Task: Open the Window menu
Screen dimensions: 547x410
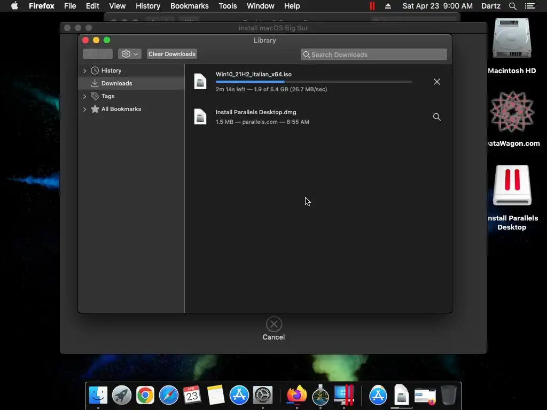Action: point(261,6)
